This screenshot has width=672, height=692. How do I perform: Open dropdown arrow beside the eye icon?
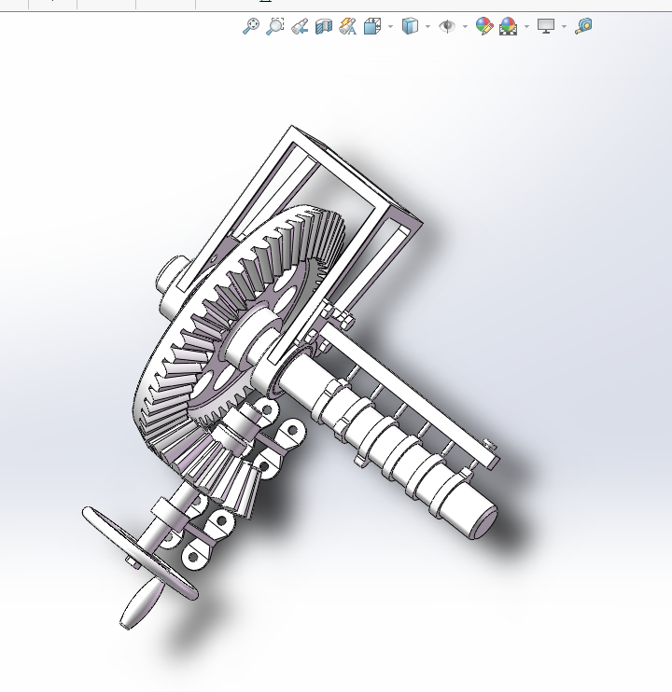coord(465,26)
